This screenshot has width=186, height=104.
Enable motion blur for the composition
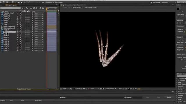(x=37, y=8)
